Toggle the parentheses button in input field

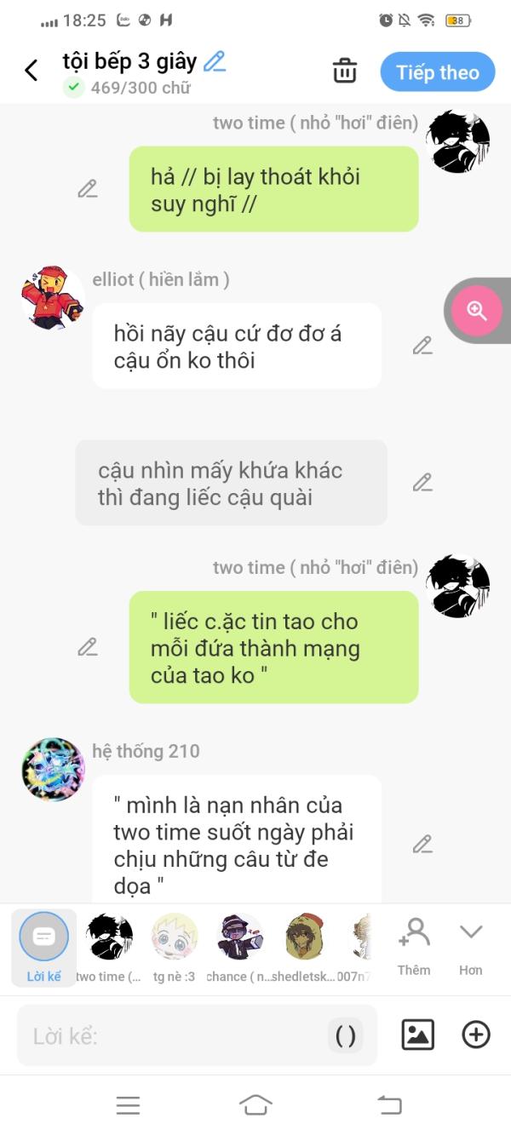pos(346,1035)
